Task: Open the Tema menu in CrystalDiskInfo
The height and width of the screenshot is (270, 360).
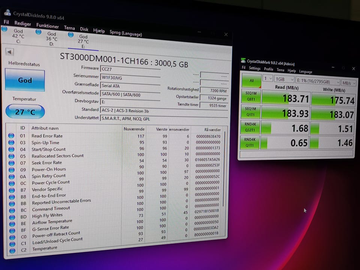Action: pos(69,28)
